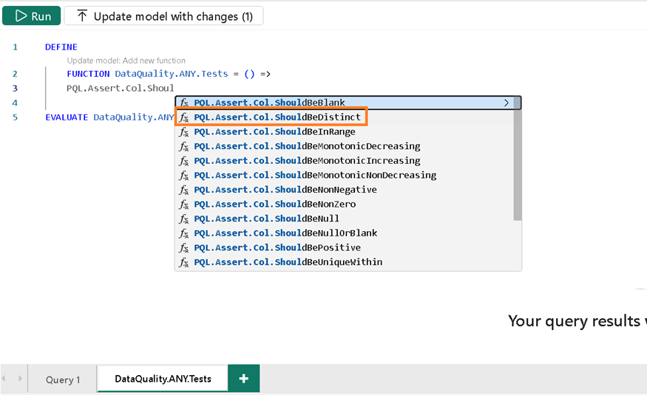Click the play icon in Run button
Screen dimensions: 647x395
[x=21, y=16]
